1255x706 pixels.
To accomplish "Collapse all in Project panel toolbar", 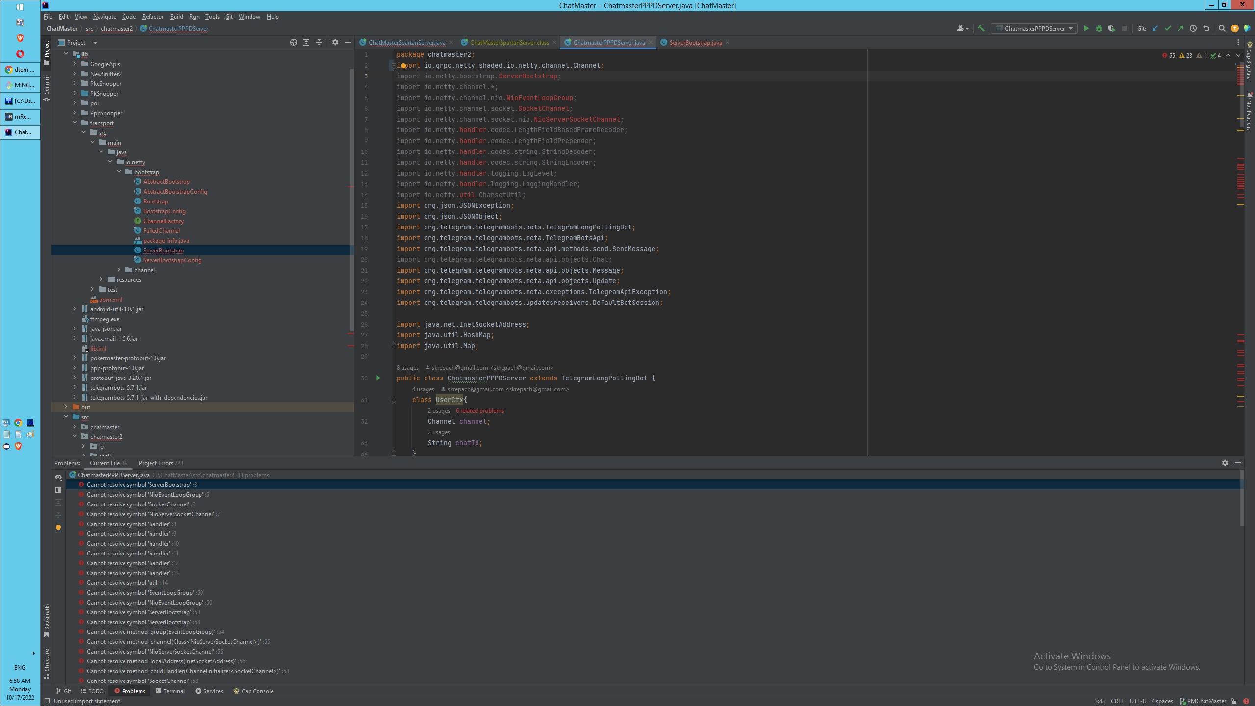I will pos(319,43).
